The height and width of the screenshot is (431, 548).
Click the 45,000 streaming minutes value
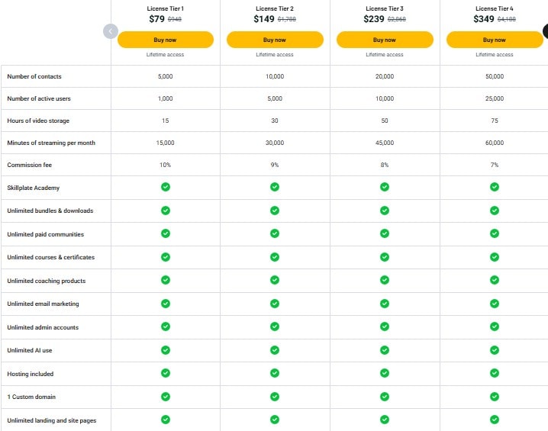(x=385, y=143)
